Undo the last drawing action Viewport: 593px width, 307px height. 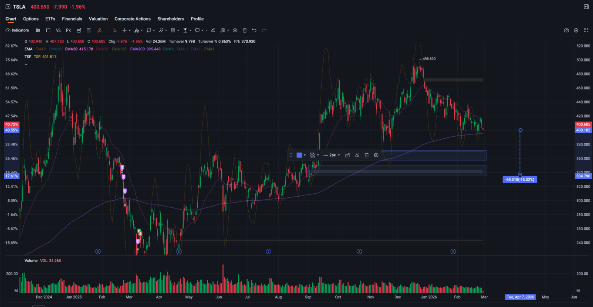click(254, 30)
